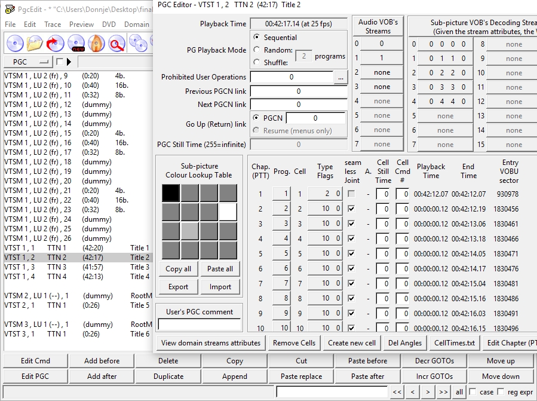The height and width of the screenshot is (401, 537).
Task: Click the double-disc toolbar icon
Action: [139, 44]
